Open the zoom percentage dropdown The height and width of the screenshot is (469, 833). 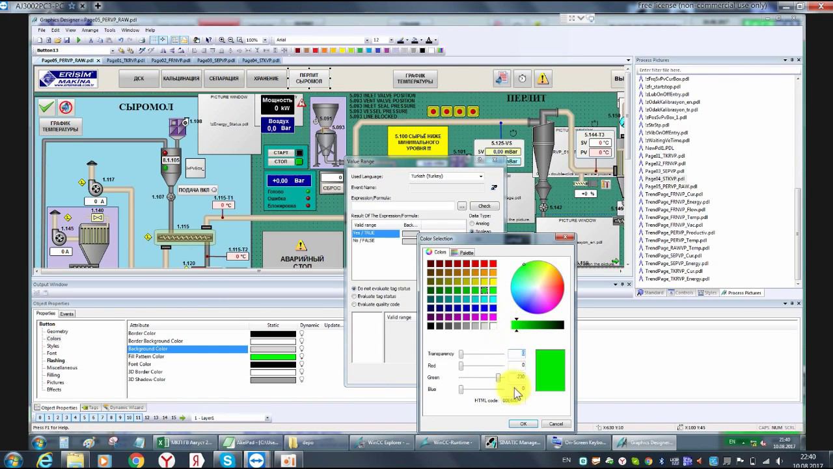pyautogui.click(x=265, y=40)
